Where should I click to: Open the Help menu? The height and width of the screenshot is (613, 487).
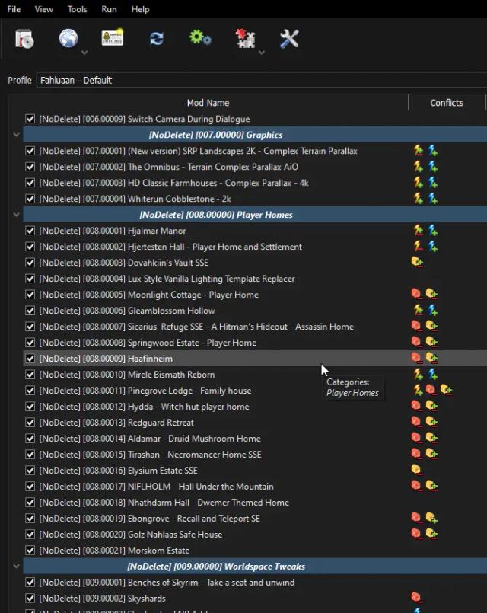pos(140,9)
